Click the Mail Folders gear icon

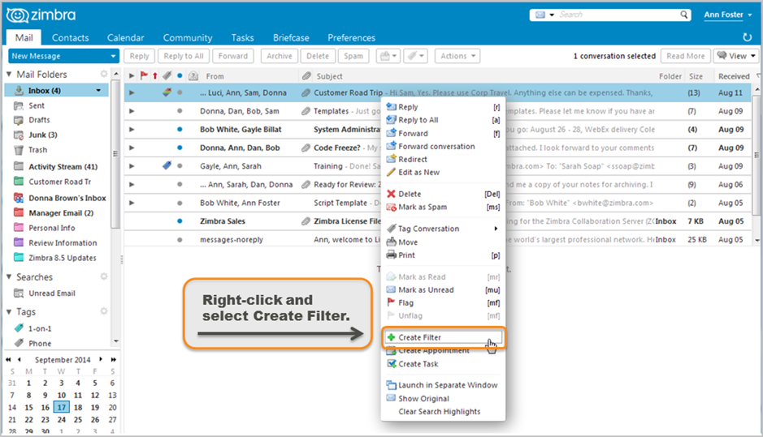104,74
